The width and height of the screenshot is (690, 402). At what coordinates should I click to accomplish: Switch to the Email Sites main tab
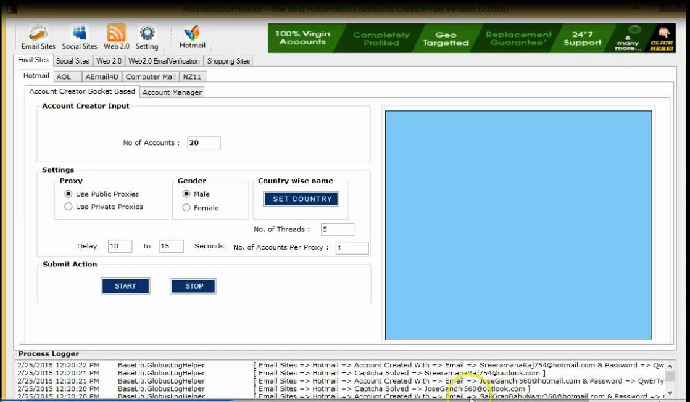[33, 60]
